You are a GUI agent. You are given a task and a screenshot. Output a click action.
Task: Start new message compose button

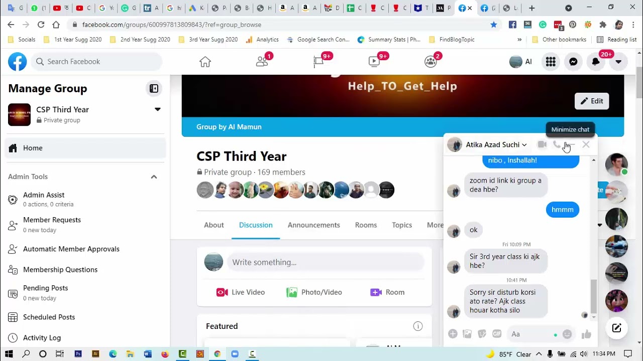pyautogui.click(x=616, y=328)
